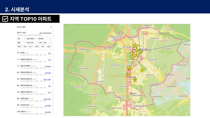Open the 읍/면/동 dropdown
210x118 pixels.
(x=45, y=39)
